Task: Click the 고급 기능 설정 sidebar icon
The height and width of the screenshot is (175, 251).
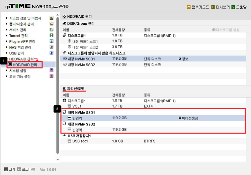Action: pyautogui.click(x=52, y=76)
